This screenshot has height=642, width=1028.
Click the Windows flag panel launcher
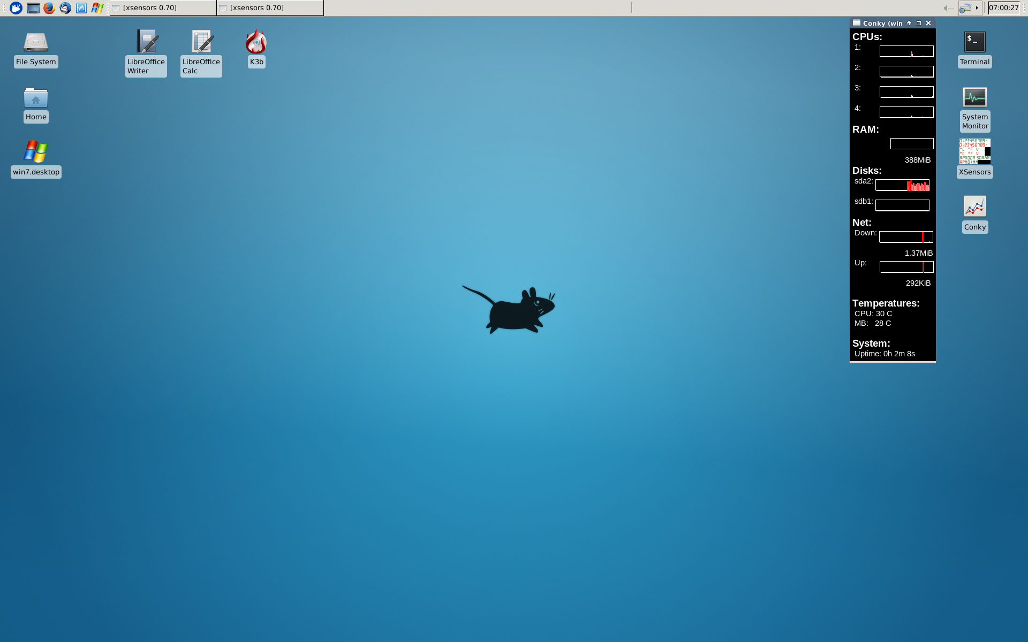(97, 8)
